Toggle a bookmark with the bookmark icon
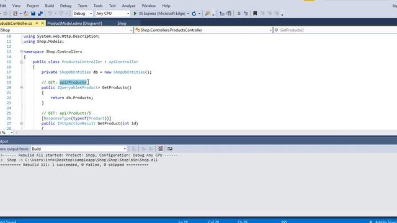 (x=255, y=14)
